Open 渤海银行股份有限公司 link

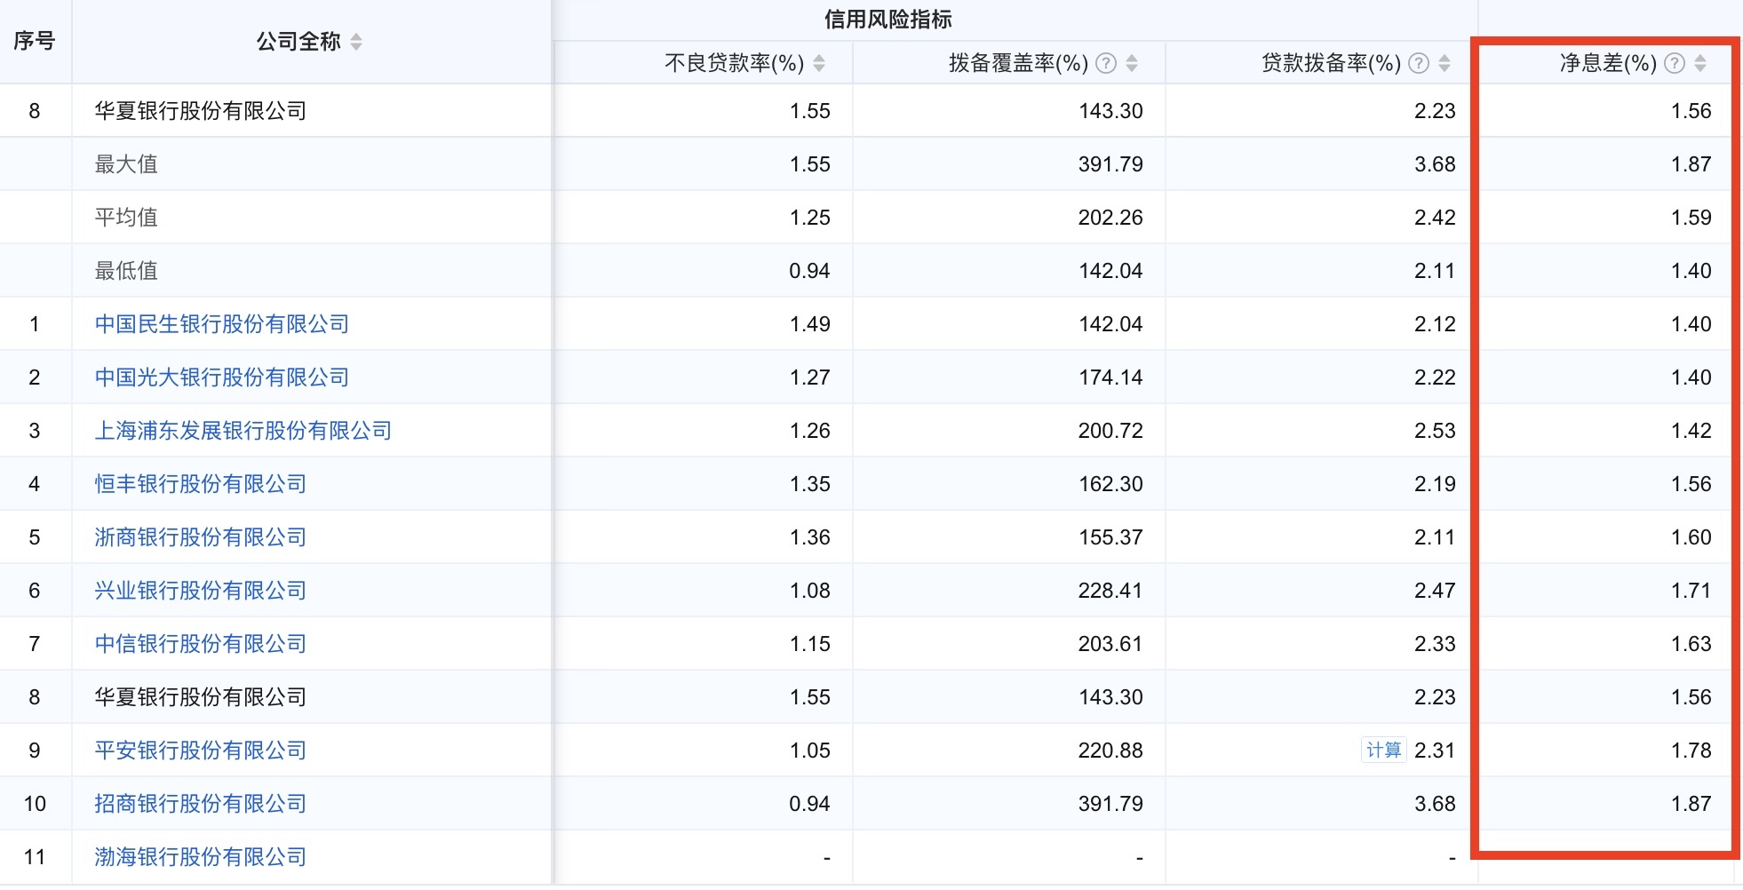tap(200, 857)
